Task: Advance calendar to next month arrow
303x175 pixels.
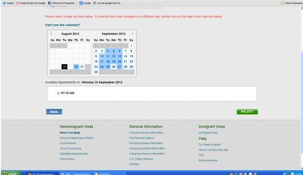Action: point(133,33)
